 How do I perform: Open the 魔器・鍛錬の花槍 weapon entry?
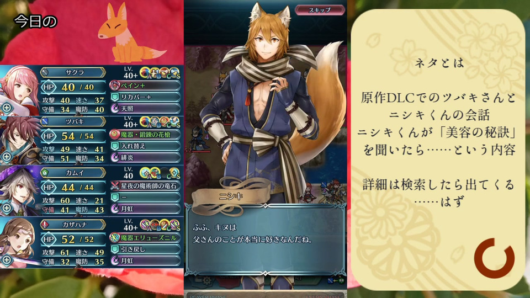tap(145, 135)
